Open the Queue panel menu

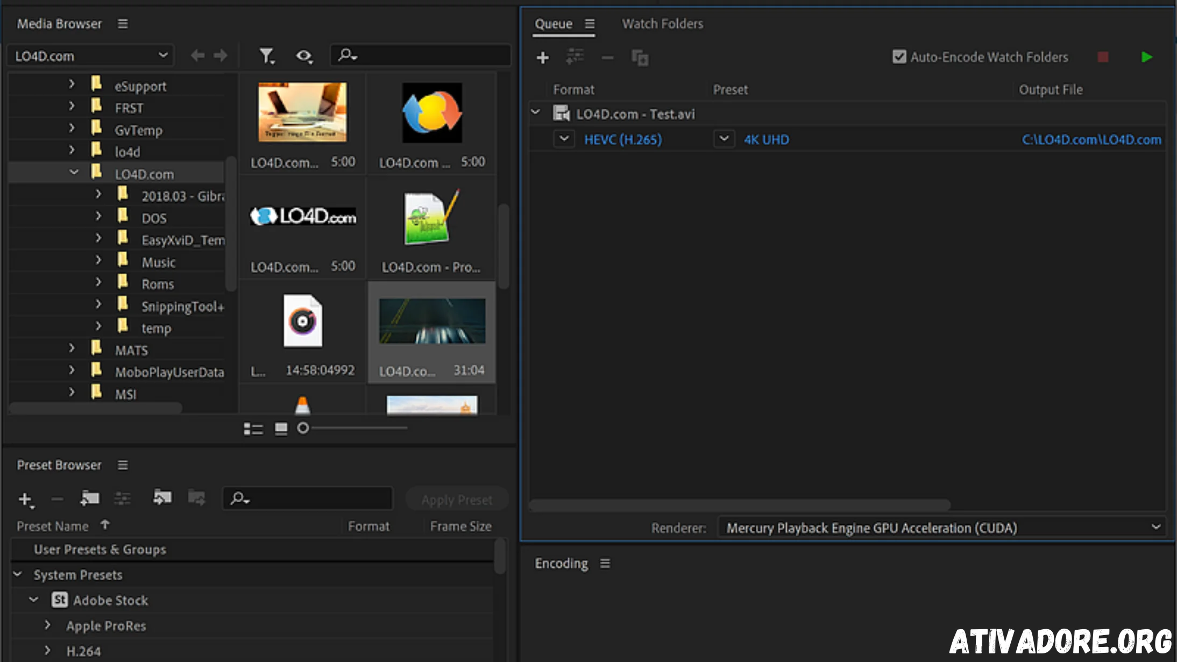click(590, 24)
